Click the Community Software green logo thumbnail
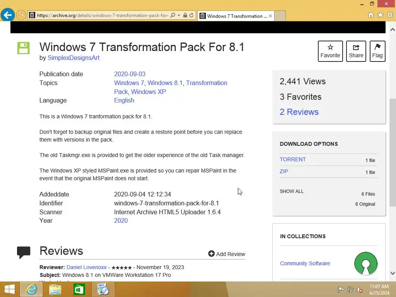 [366, 263]
